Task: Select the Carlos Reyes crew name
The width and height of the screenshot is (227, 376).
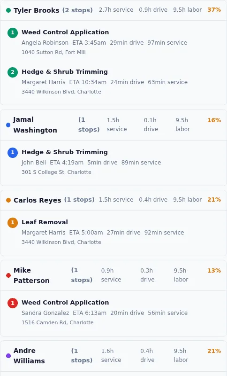Action: tap(38, 200)
